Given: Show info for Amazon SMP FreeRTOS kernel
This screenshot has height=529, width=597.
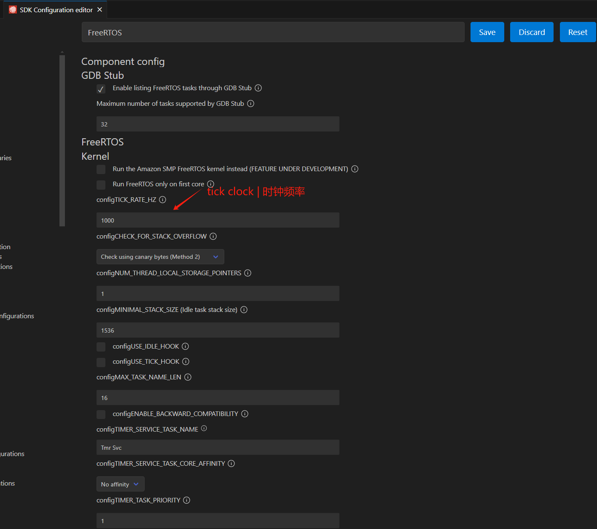Looking at the screenshot, I should pyautogui.click(x=355, y=169).
